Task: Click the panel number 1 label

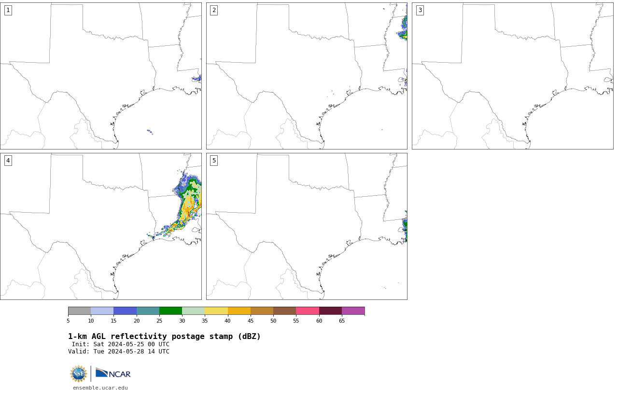Action: coord(8,10)
